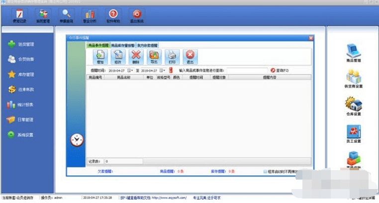Click the 提醒时间 column header
The width and height of the screenshot is (379, 203).
pyautogui.click(x=196, y=77)
